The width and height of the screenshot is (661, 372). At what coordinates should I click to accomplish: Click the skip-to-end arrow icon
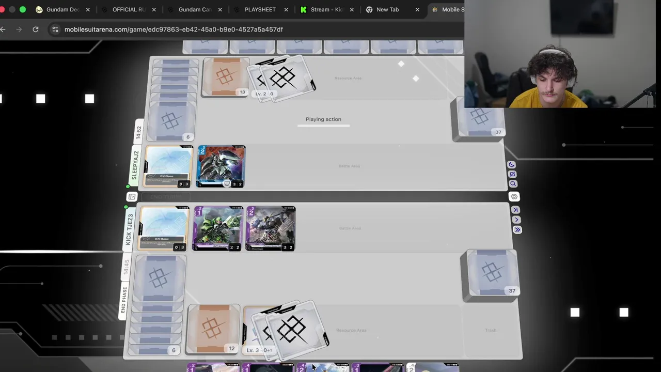515,209
